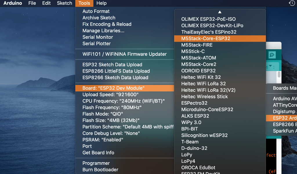Run ESP32 Sketch Data Upload
Image resolution: width=297 pixels, height=174 pixels.
pos(125,64)
